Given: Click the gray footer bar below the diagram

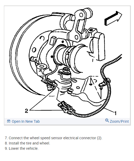Looking at the screenshot, I should coord(67,121).
